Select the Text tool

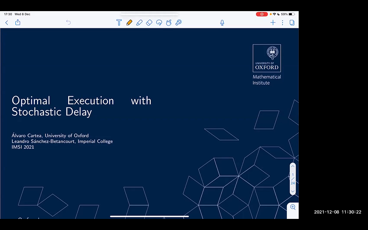tap(119, 23)
